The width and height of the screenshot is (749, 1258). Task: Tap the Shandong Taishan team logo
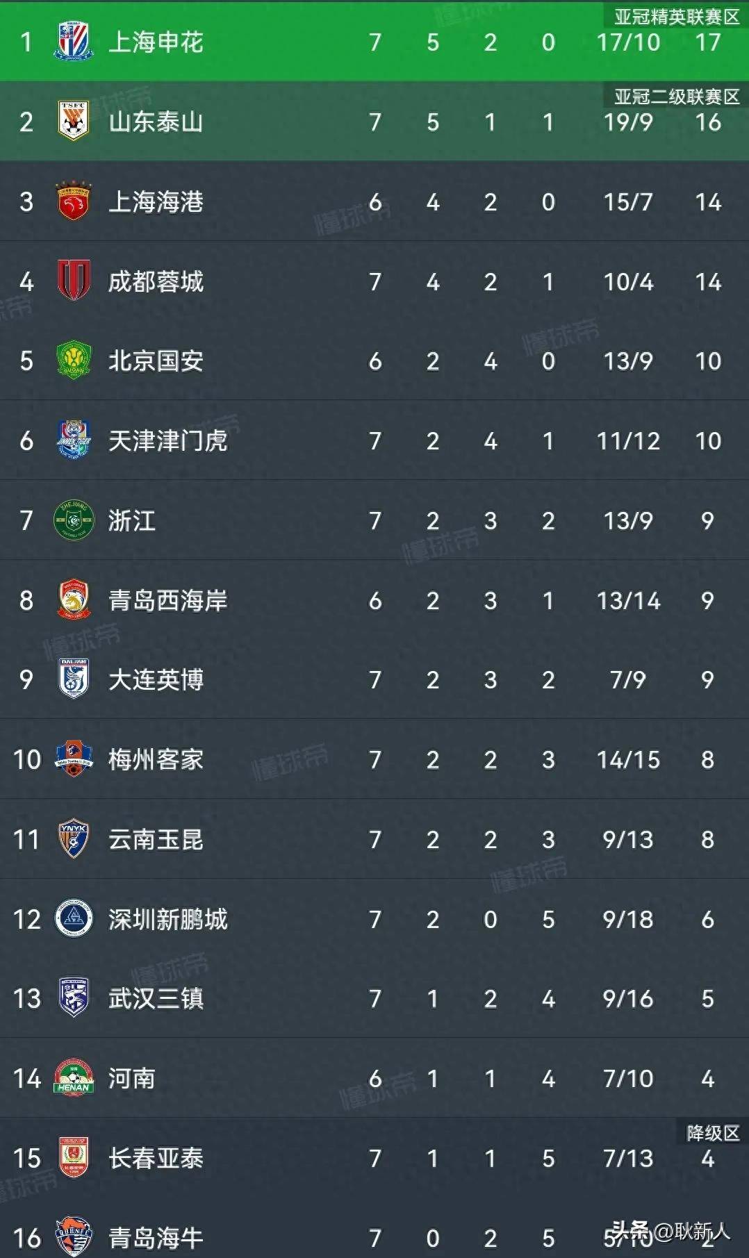74,122
